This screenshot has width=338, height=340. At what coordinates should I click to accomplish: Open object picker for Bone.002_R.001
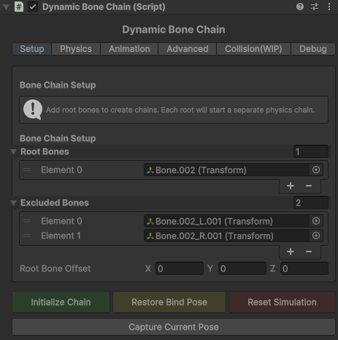(x=316, y=235)
